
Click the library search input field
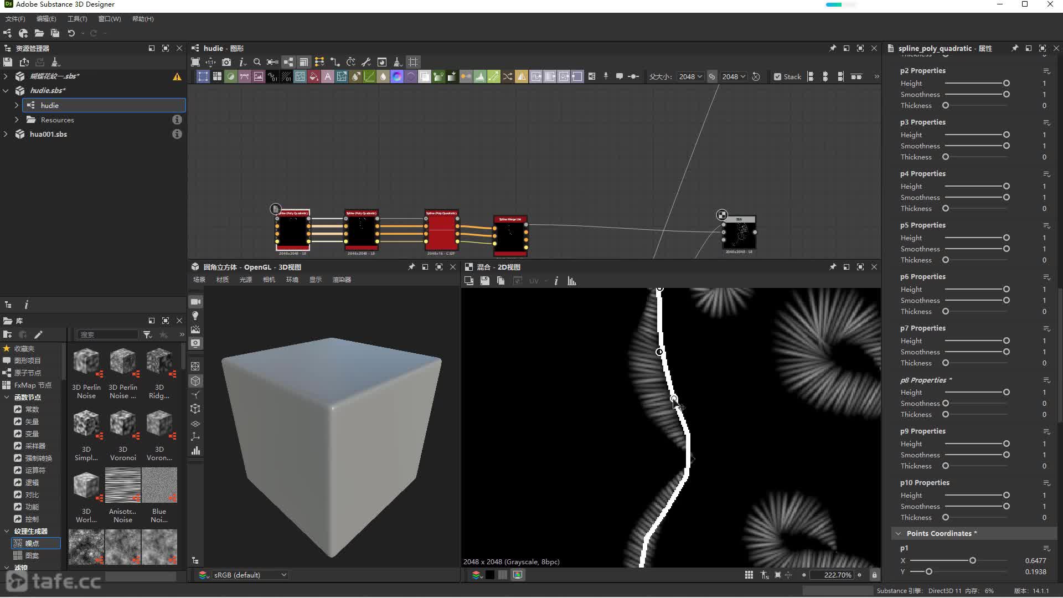(x=108, y=334)
